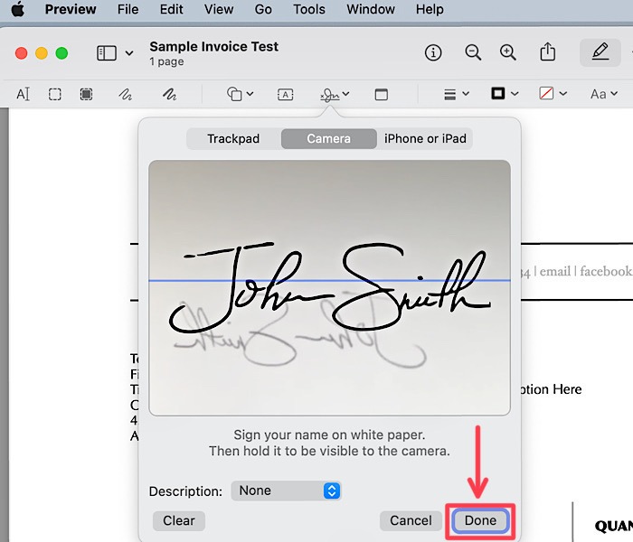Close the Preview window
This screenshot has height=542, width=633.
tap(22, 52)
